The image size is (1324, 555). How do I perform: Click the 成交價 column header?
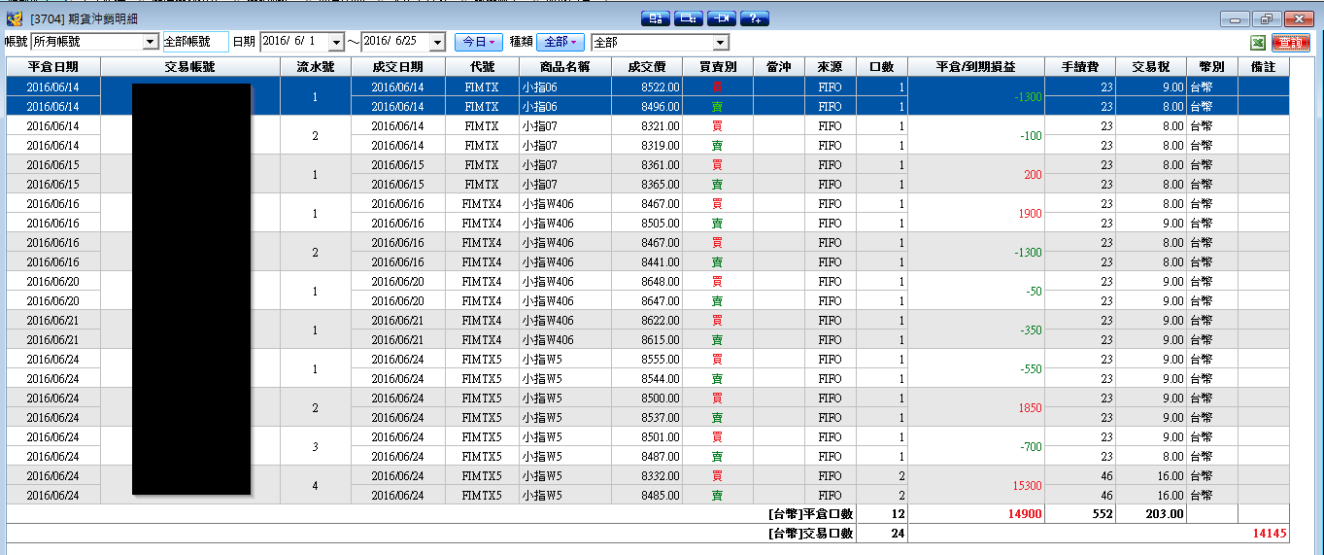pyautogui.click(x=648, y=67)
